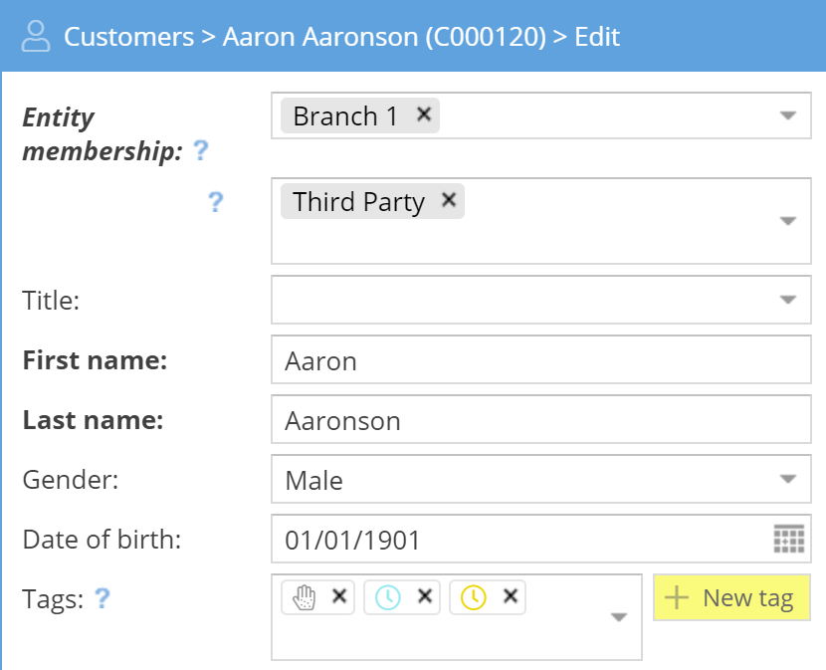This screenshot has height=670, width=826.
Task: Select the yellow clock tag
Action: coord(474,597)
